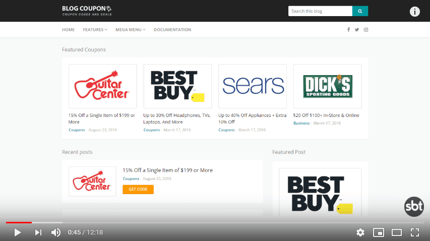This screenshot has width=430, height=241.
Task: Open the Twitter social link
Action: [357, 30]
